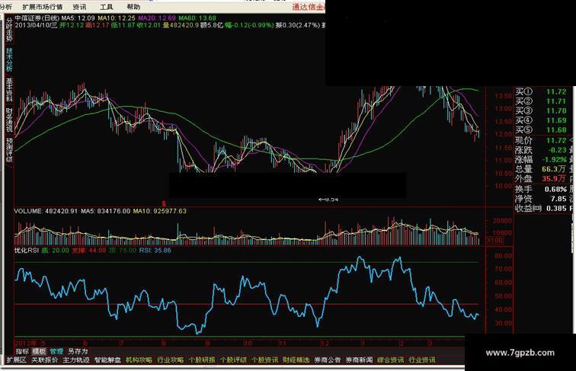Click the X100 scale marker on volume axis
Screen dimensions: 576x371
point(494,240)
